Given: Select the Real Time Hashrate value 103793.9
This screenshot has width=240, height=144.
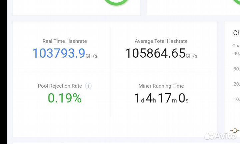Looking at the screenshot, I should tap(59, 53).
